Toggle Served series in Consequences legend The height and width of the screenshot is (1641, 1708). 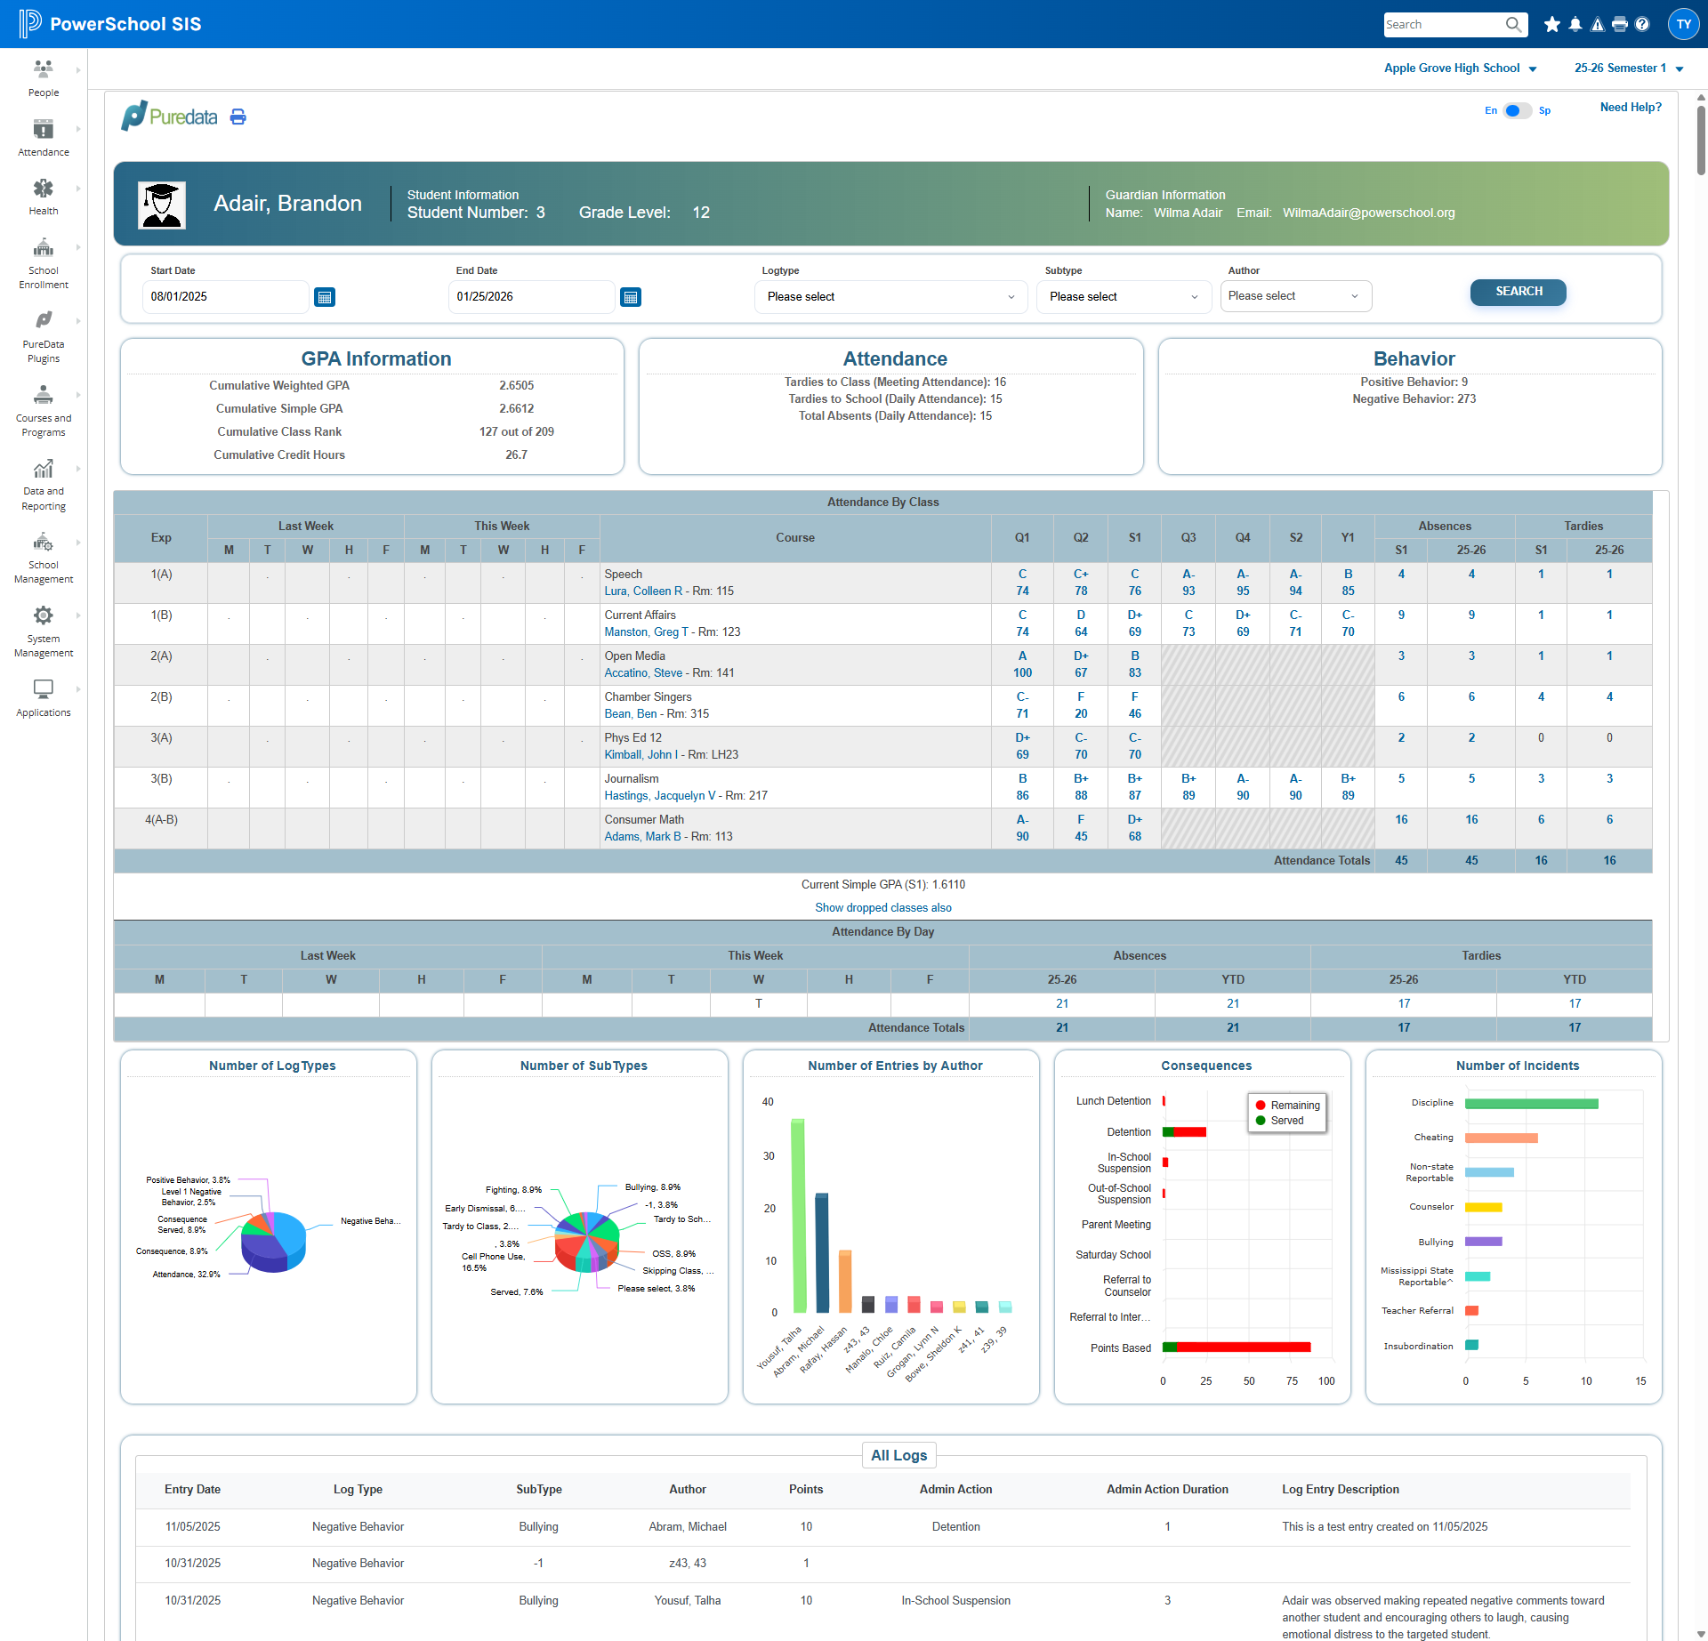click(x=1279, y=1120)
